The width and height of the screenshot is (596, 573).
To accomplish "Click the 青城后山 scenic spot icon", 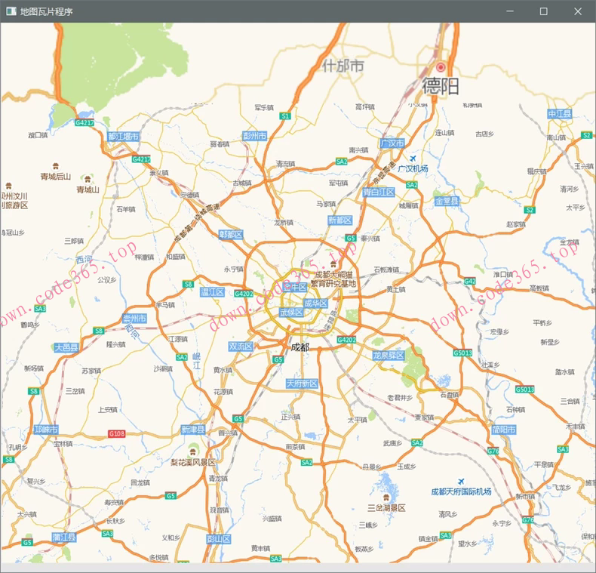I will [55, 165].
